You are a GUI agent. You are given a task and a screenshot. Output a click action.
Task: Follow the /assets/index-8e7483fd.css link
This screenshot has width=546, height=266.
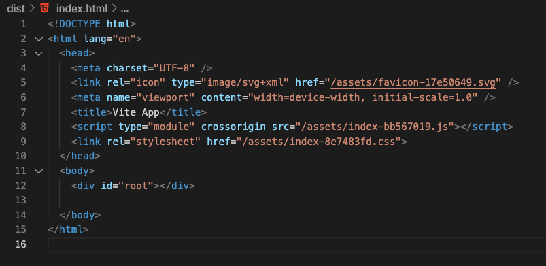(x=319, y=142)
